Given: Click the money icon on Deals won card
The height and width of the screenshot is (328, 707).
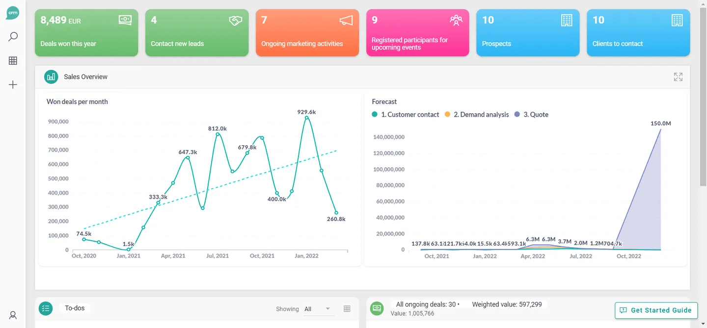Looking at the screenshot, I should pyautogui.click(x=125, y=20).
